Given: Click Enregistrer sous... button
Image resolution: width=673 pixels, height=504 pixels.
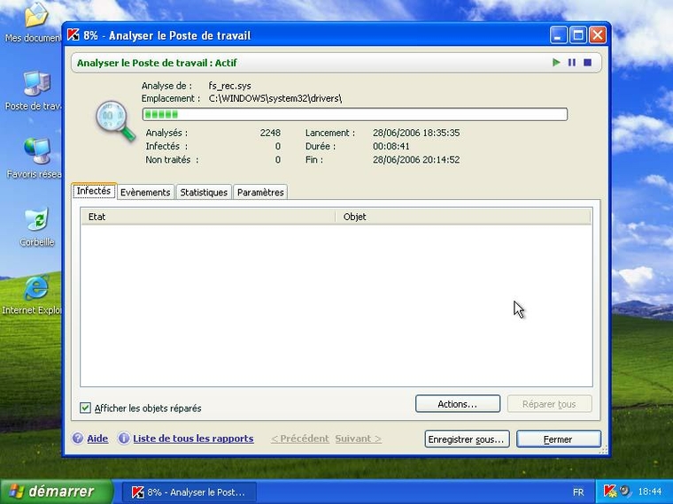Looking at the screenshot, I should pyautogui.click(x=467, y=439).
